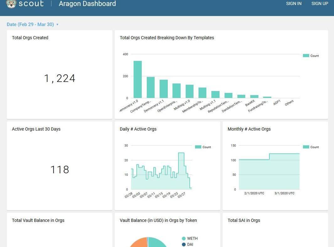Click the DandelionTem... bar
The width and height of the screenshot is (334, 247).
tap(241, 97)
